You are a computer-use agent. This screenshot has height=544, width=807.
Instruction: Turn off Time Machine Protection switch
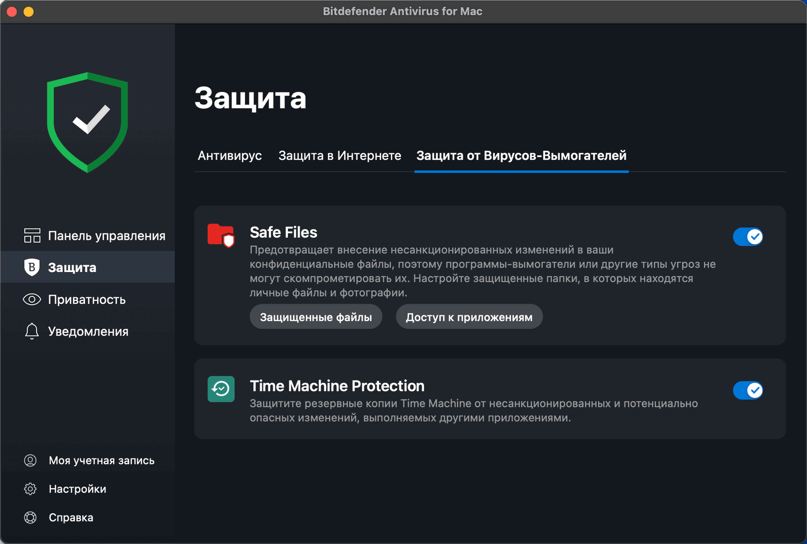click(x=748, y=390)
